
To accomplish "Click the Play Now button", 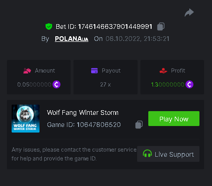I will point(174,119).
